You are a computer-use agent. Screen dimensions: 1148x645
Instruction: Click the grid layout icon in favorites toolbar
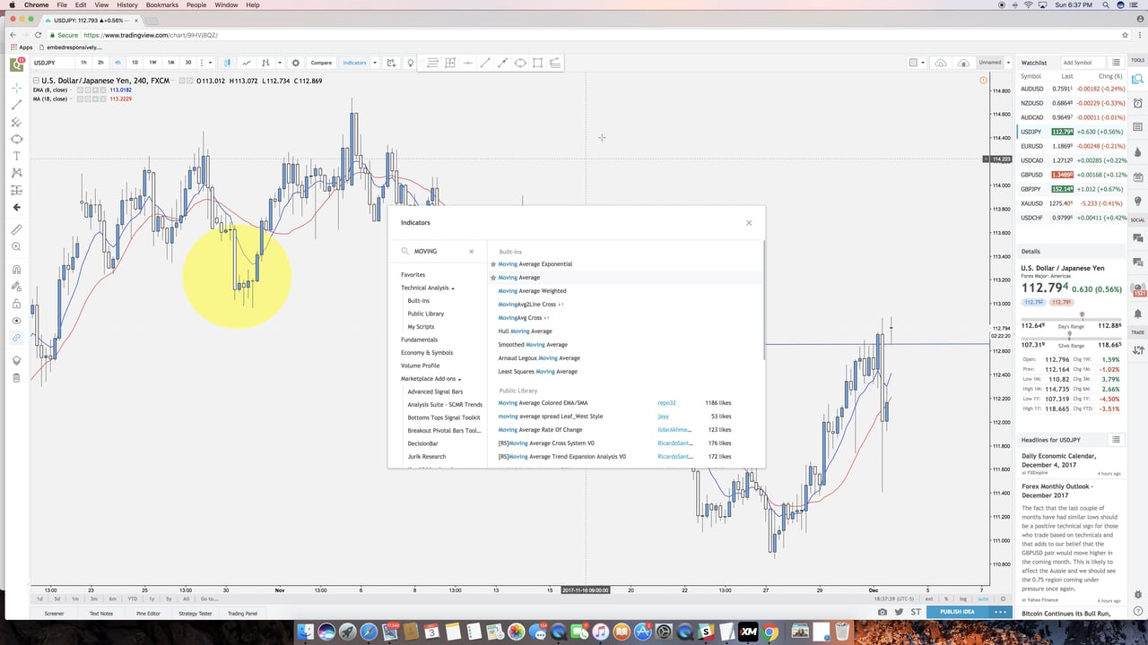[450, 63]
